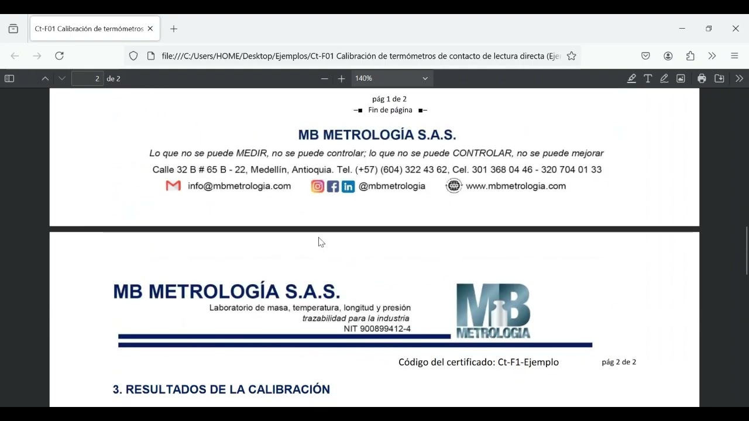Close the Ct-F01 Calibración tab
This screenshot has width=749, height=421.
click(x=150, y=29)
